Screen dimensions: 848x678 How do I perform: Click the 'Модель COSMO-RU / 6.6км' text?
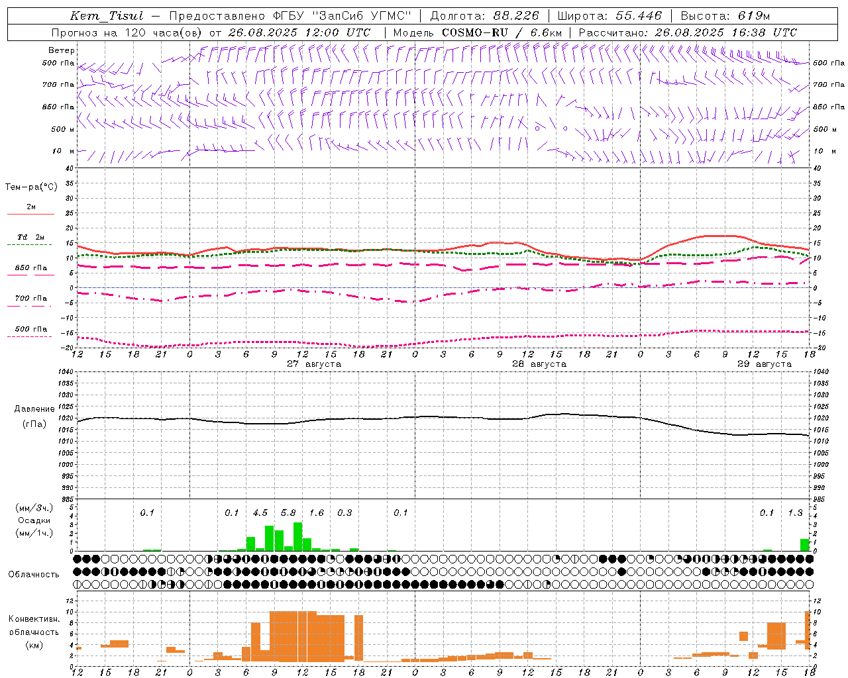pyautogui.click(x=478, y=32)
